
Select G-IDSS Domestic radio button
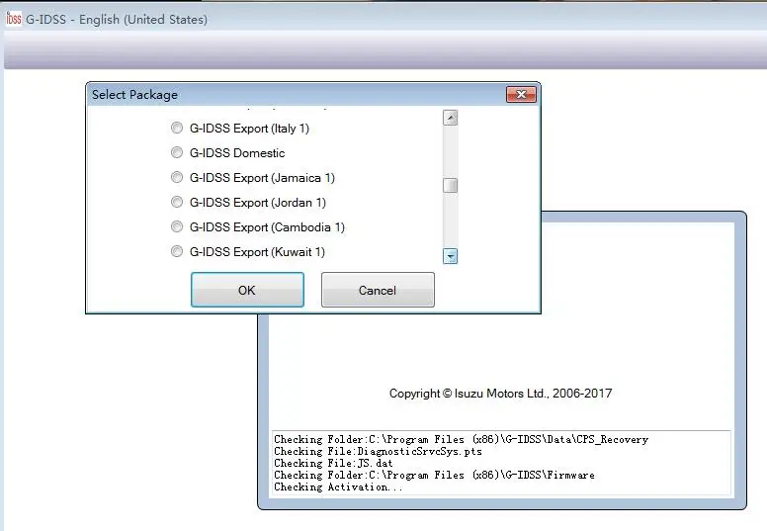(x=177, y=152)
